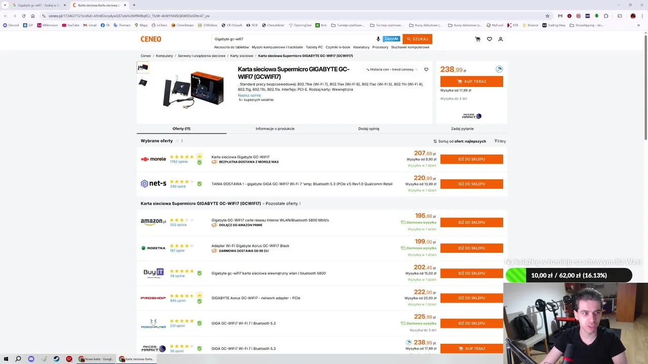
Task: Click the green donation progress bar
Action: coord(569,276)
